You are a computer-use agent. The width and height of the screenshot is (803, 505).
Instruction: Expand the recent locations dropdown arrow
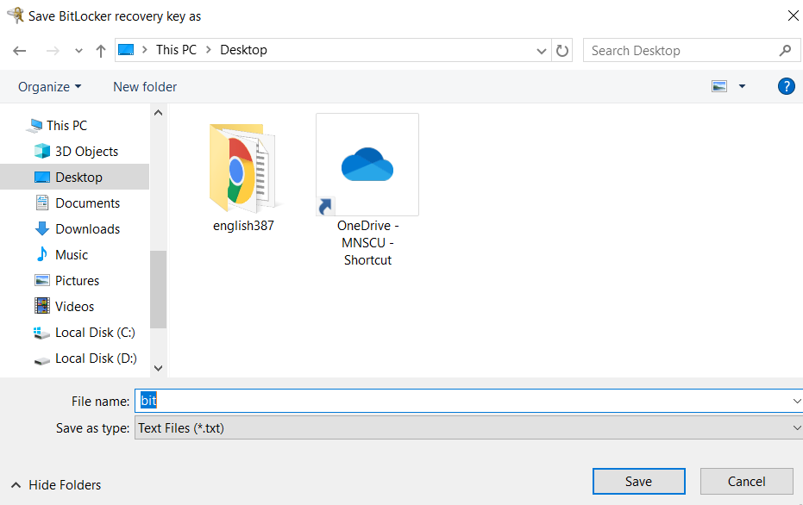coord(78,51)
